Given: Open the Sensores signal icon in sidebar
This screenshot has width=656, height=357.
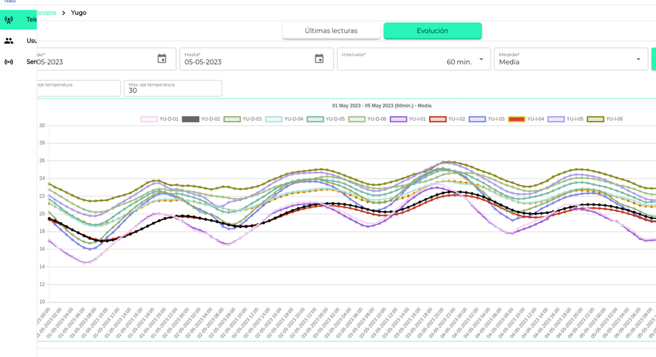Looking at the screenshot, I should coord(9,62).
